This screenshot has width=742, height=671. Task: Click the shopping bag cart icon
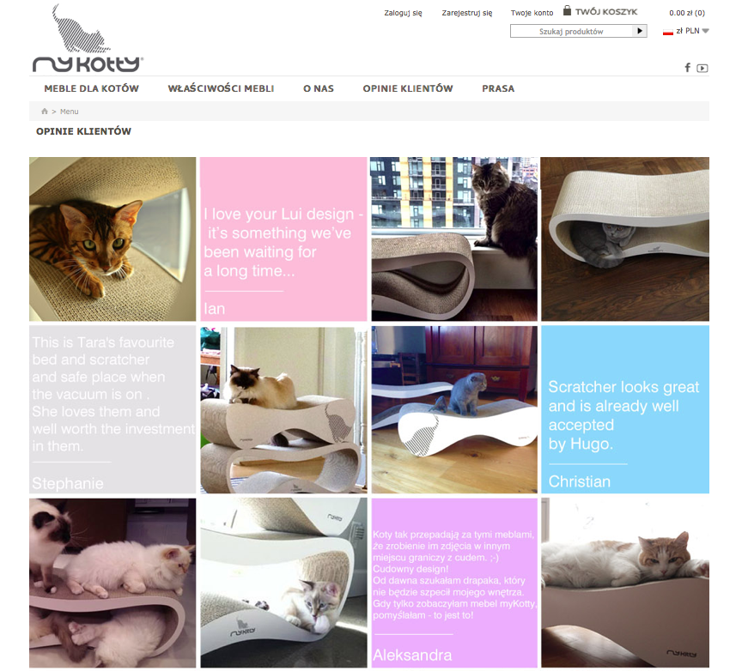coord(567,10)
